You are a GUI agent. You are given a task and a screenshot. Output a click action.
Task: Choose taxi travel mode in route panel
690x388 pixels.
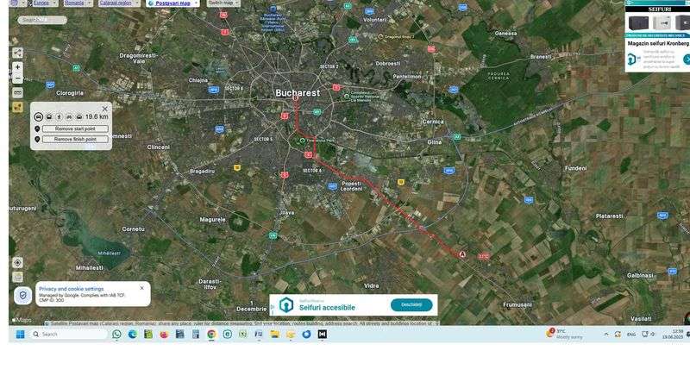click(79, 116)
